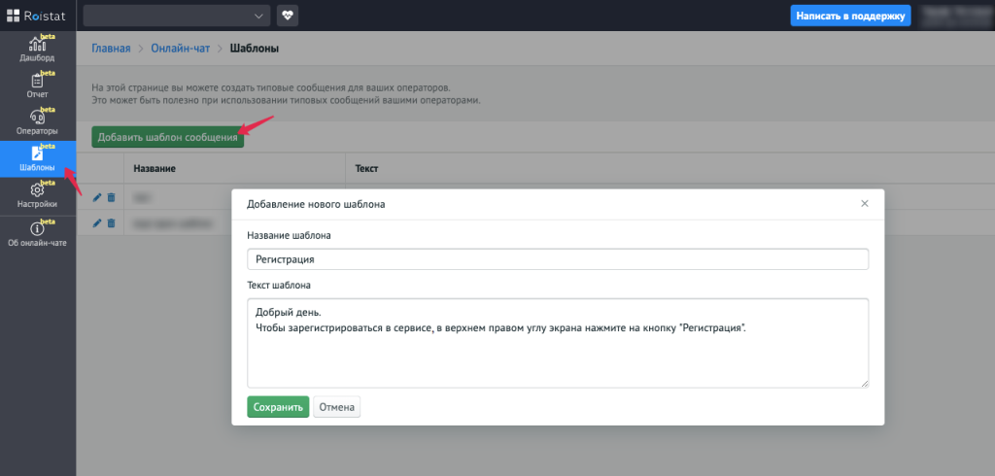This screenshot has height=476, width=995.
Task: Click Добавить шаблон сообщения button
Action: coord(167,137)
